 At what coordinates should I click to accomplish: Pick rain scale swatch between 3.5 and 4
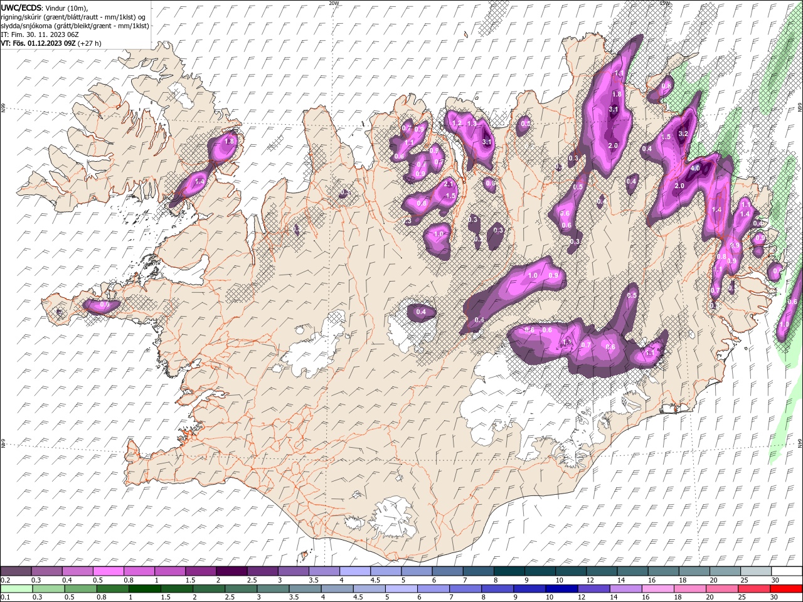tap(305, 588)
